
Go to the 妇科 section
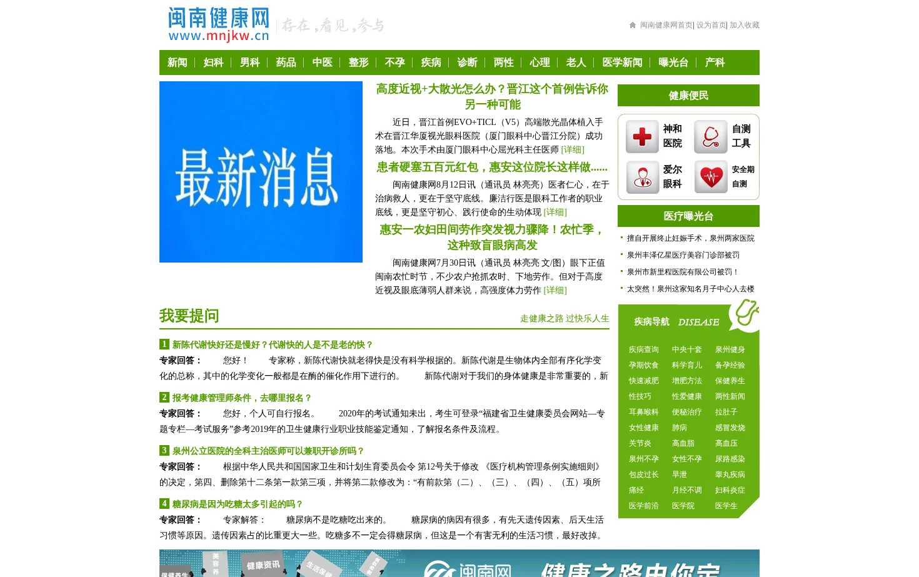tap(214, 63)
